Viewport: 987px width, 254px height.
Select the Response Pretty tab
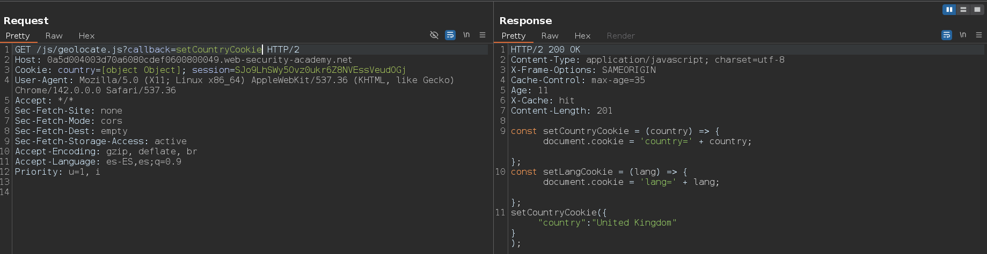tap(514, 36)
